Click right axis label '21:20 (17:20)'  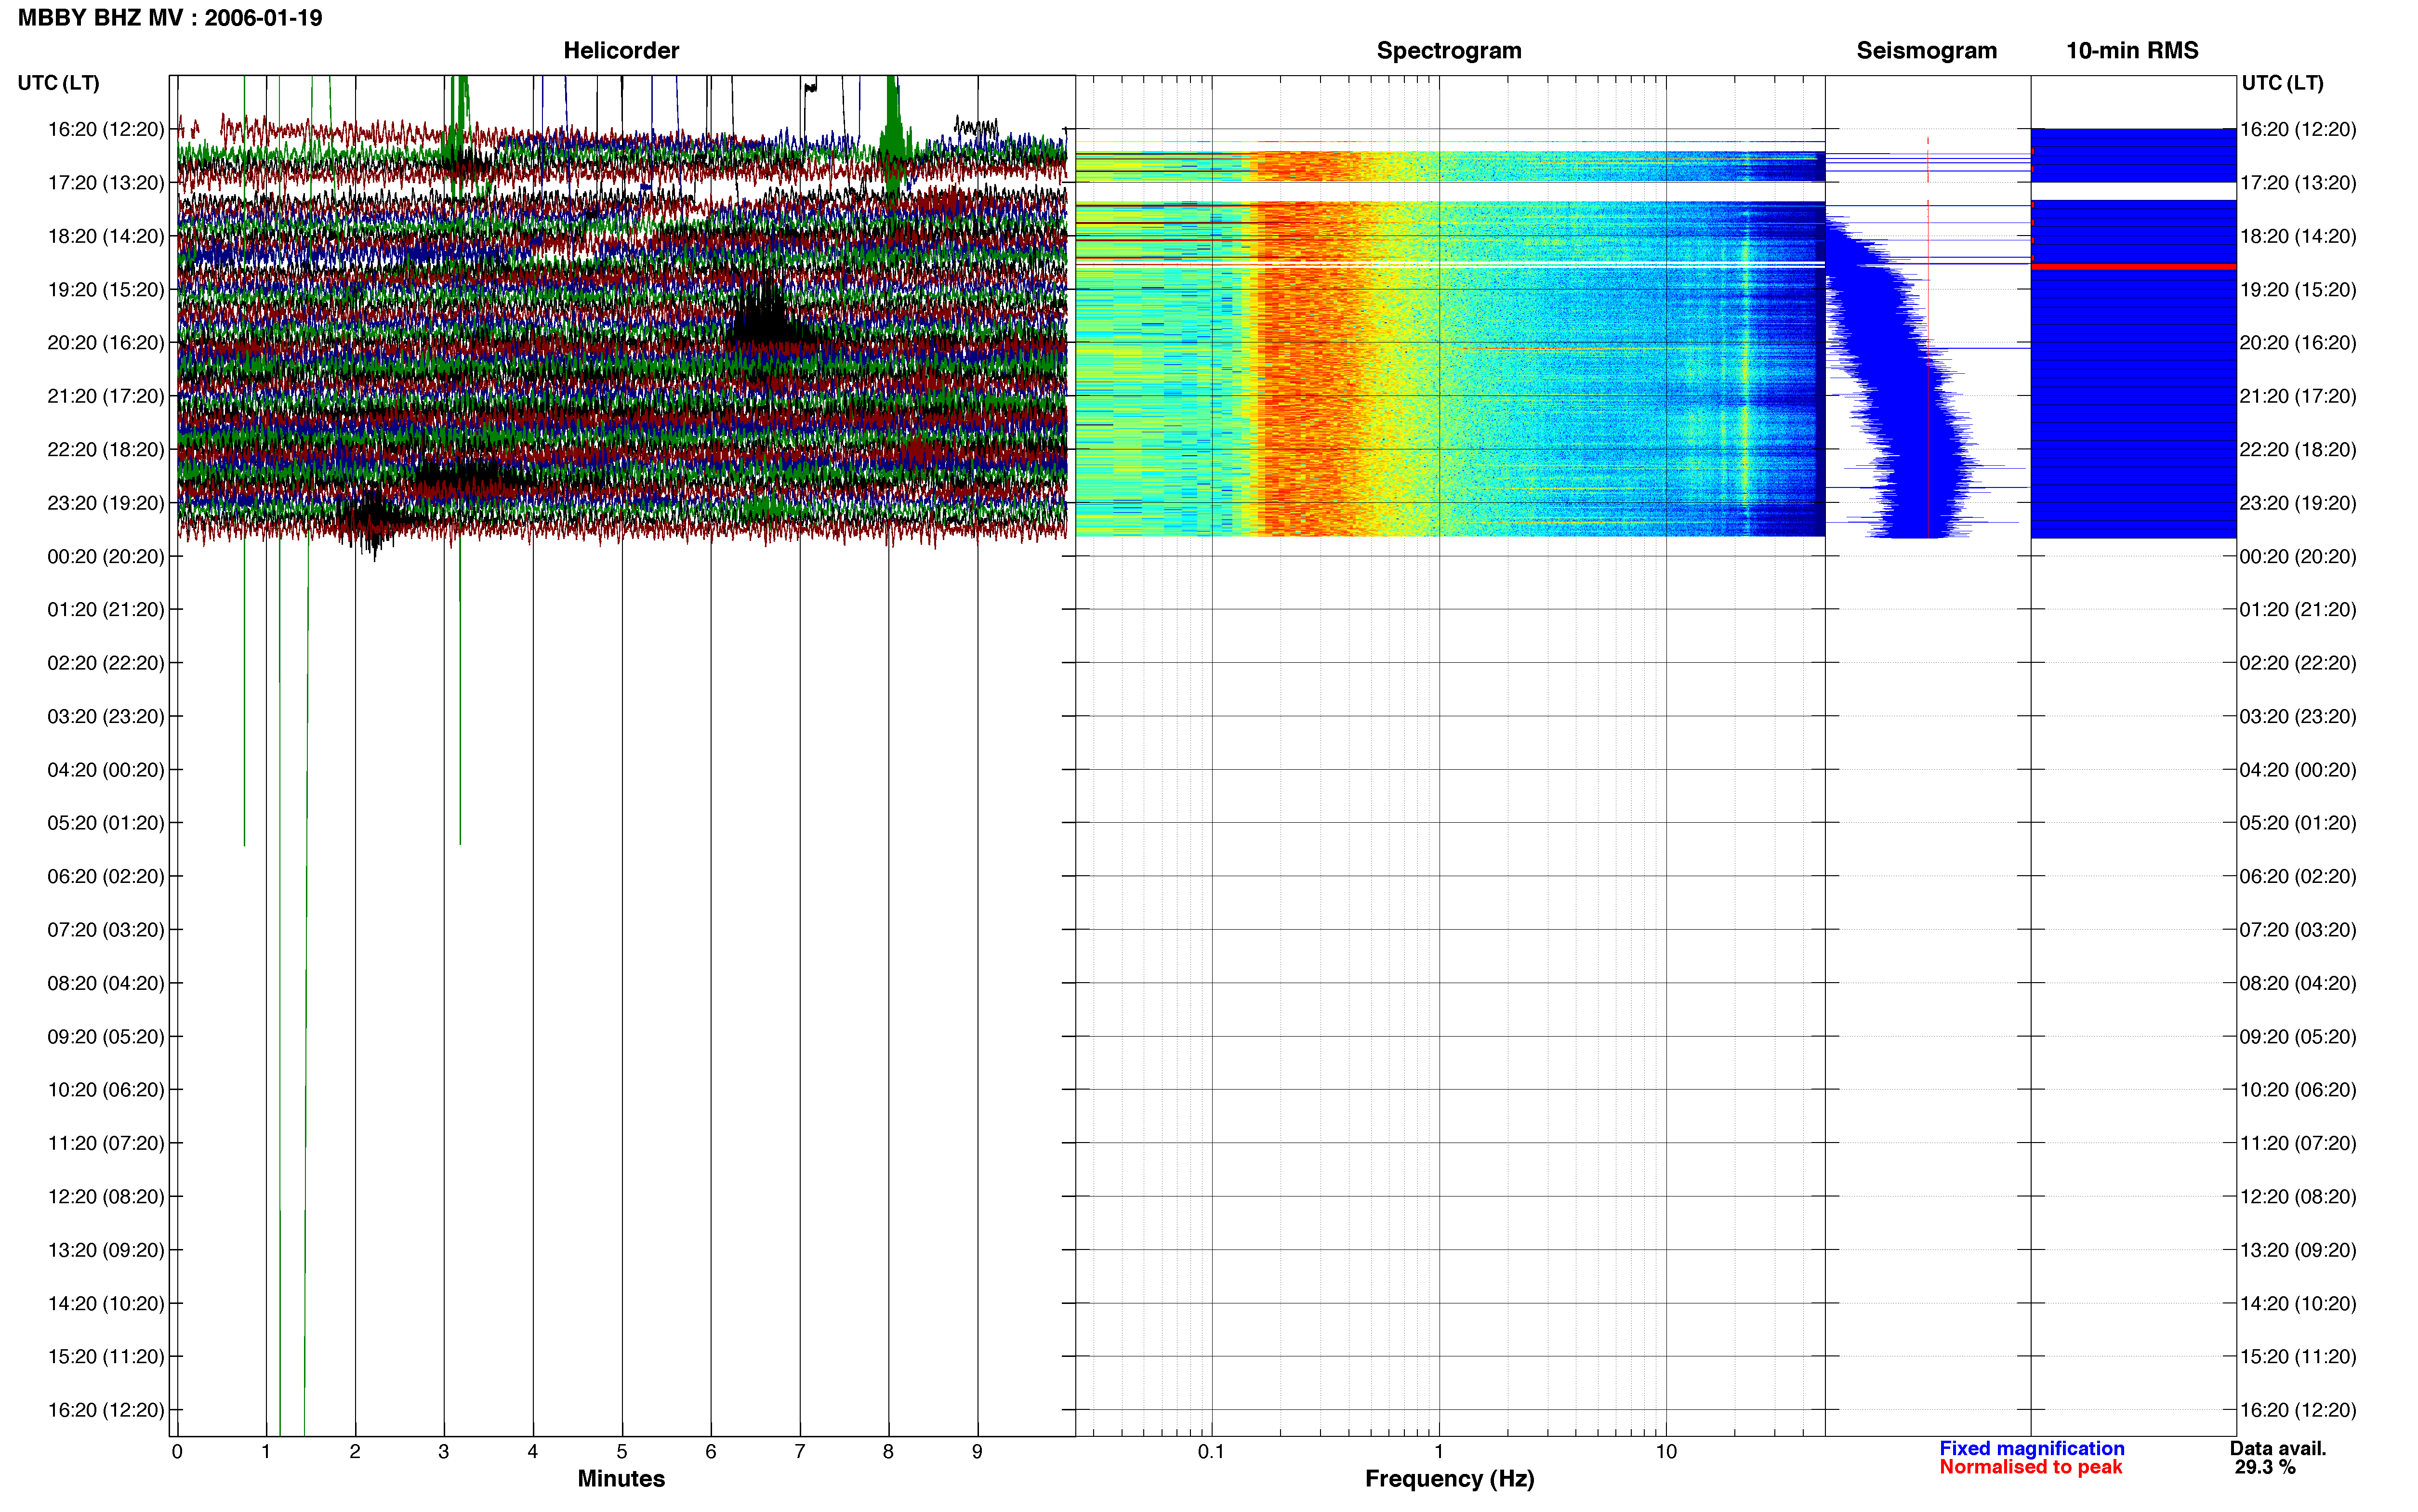tap(2298, 396)
